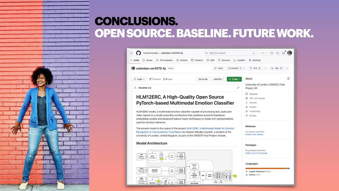Open the issues icon in the top bar
This screenshot has height=191, width=339.
272,53
